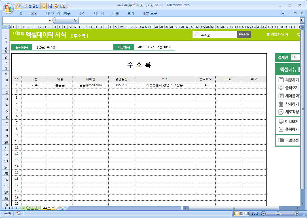Screen dimensions: 307x218
Task: Switch to Page Layout view icon
Action: point(242,213)
